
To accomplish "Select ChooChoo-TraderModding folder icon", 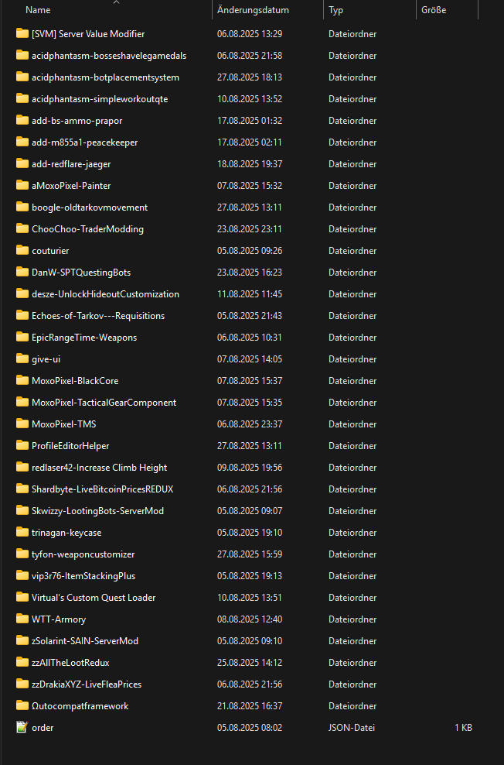I will pos(22,228).
